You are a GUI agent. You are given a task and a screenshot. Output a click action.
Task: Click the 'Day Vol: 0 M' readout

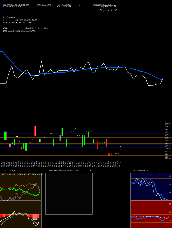108,10
